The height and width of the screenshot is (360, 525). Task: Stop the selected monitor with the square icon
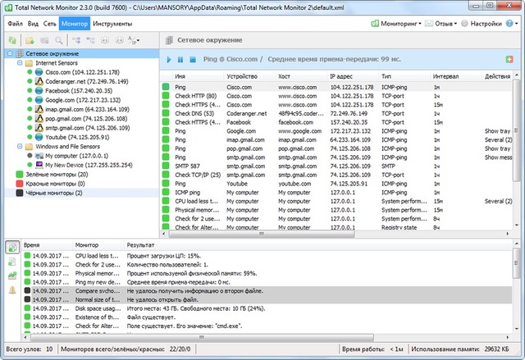192,60
